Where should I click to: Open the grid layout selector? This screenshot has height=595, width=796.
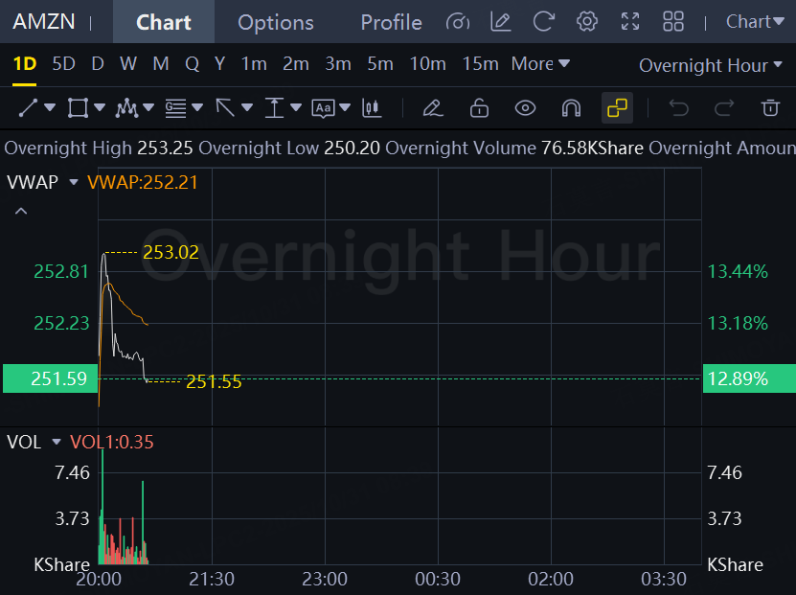click(x=673, y=22)
